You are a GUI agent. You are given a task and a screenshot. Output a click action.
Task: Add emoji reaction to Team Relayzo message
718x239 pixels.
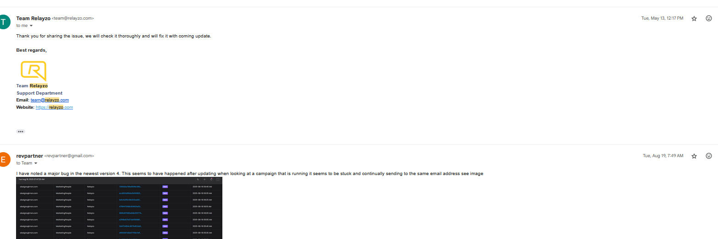click(x=708, y=18)
